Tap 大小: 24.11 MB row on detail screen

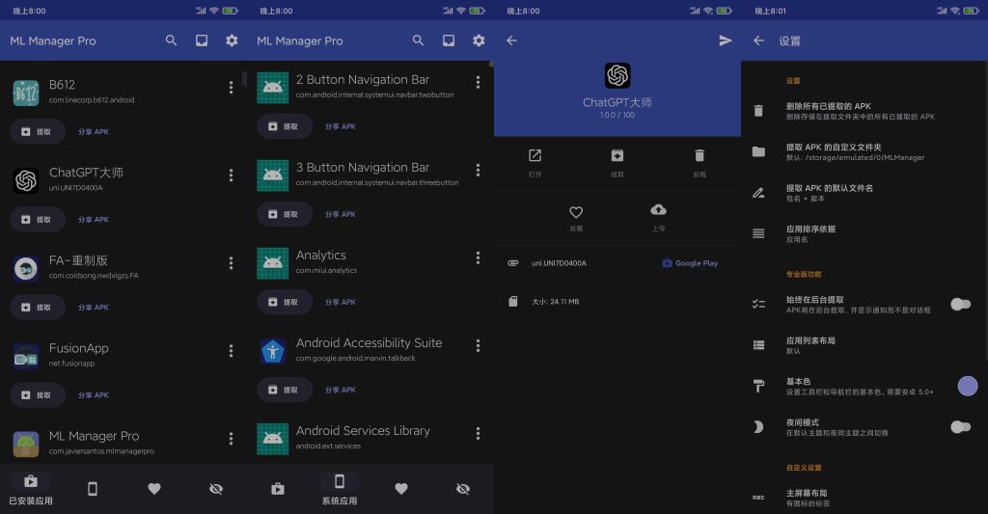tap(617, 302)
